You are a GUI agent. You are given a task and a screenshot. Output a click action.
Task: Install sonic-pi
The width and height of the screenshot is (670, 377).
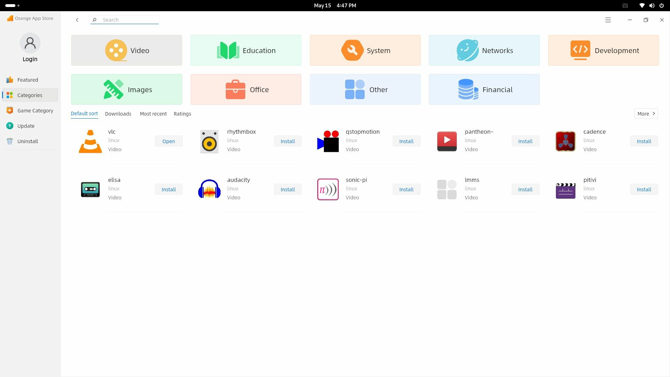tap(406, 189)
